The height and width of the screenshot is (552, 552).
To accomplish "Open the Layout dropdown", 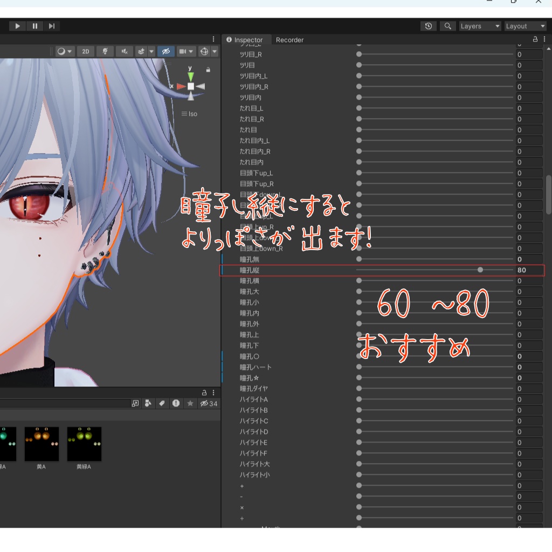I will pyautogui.click(x=525, y=25).
